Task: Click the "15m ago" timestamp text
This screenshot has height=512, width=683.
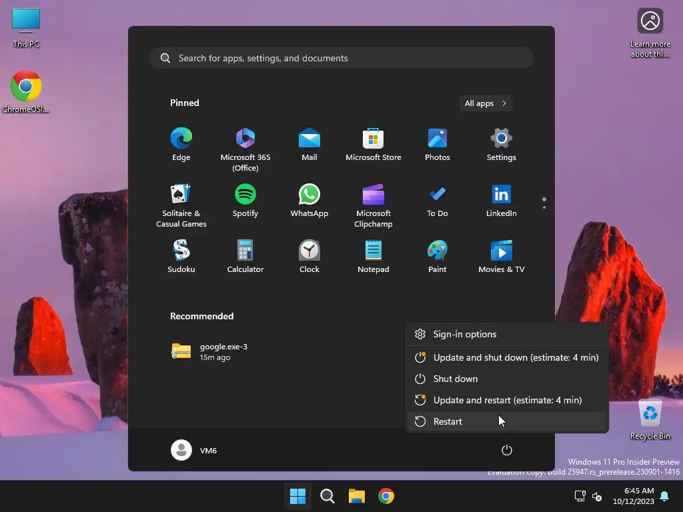Action: tap(215, 357)
